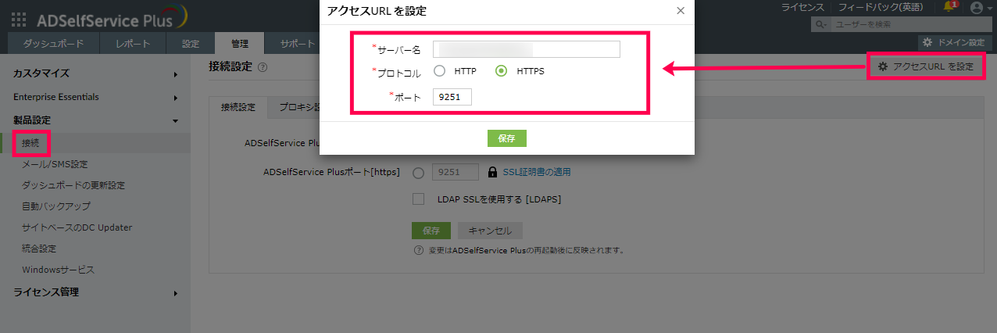Open the フィードバック(英語) link
The image size is (997, 333).
click(880, 7)
